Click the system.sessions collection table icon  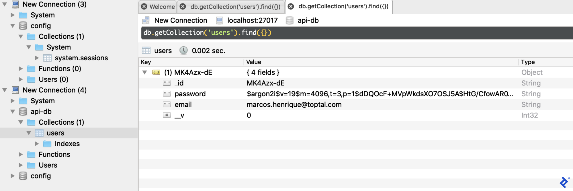[47, 58]
